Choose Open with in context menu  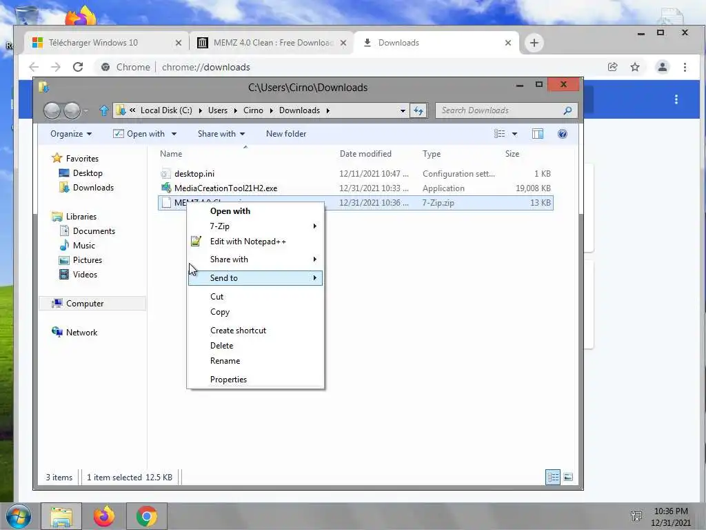tap(255, 211)
